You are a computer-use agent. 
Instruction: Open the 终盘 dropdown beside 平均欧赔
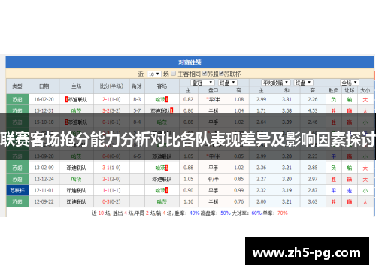304,83
